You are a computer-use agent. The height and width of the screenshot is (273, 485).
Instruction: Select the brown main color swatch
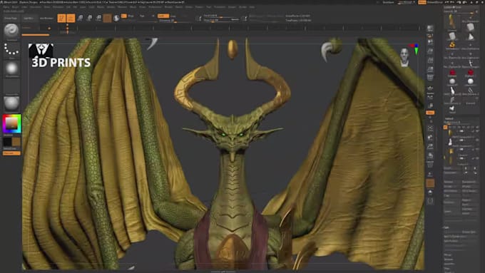pyautogui.click(x=16, y=142)
